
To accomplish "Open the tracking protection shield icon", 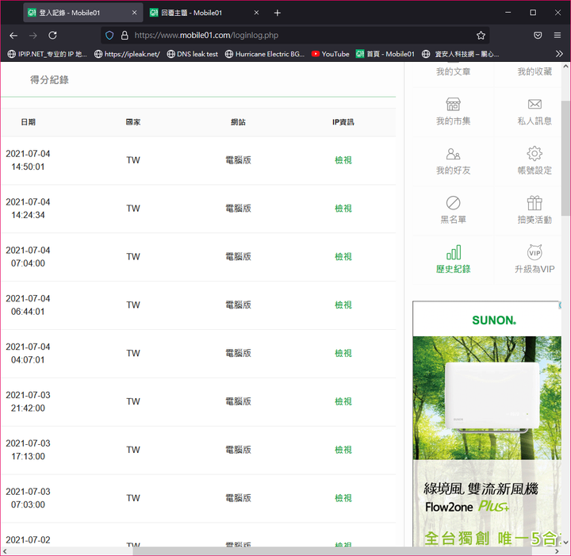I will (x=109, y=36).
